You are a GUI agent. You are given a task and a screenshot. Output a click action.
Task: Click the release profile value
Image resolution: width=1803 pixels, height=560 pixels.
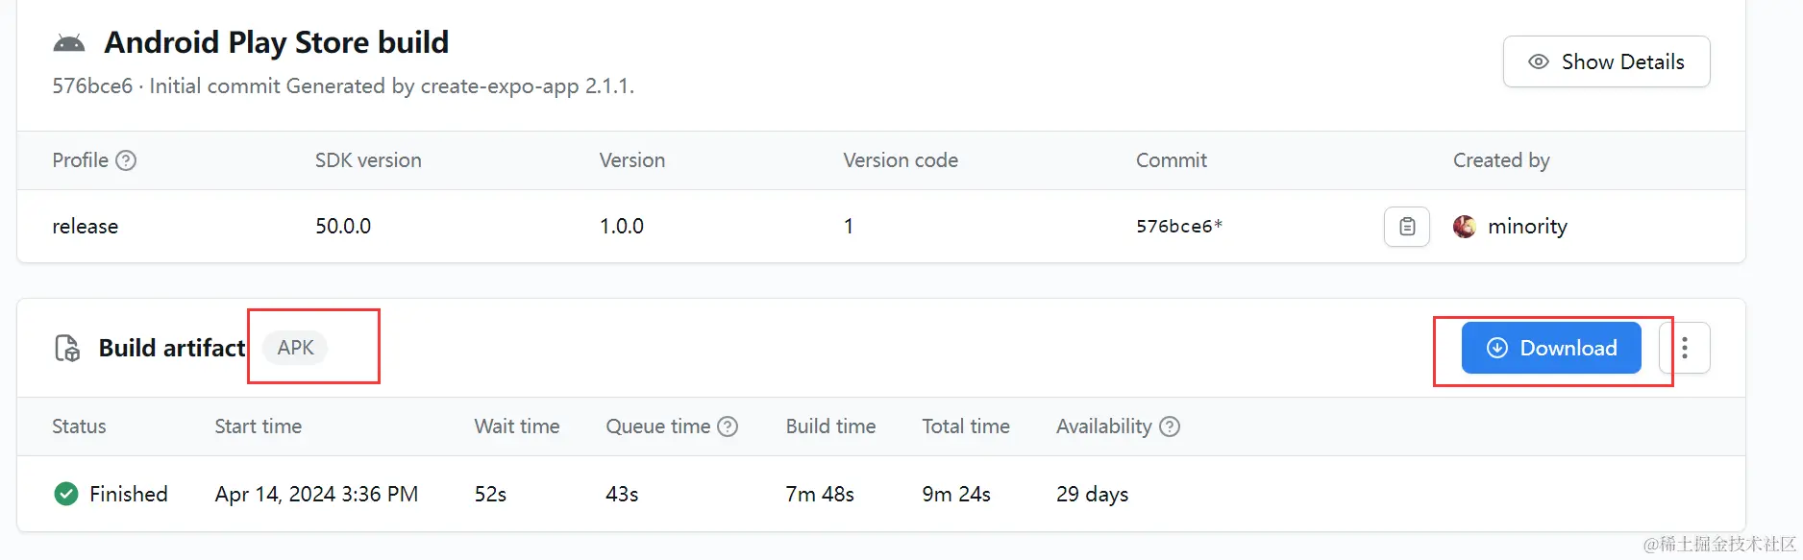tap(86, 227)
